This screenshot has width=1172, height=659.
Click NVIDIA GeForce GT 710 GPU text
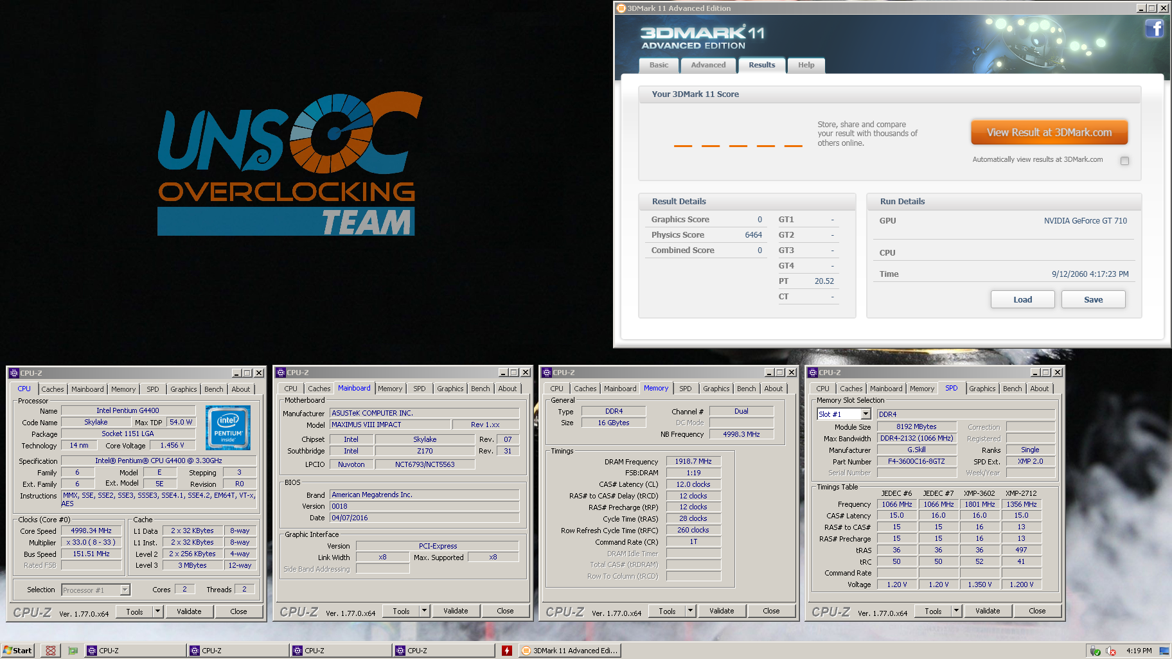1085,221
